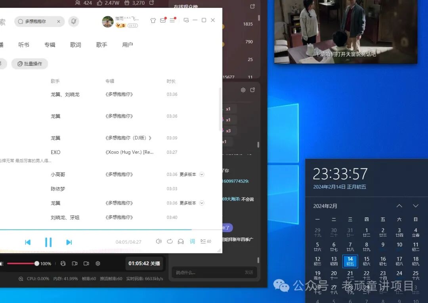
Task: Switch to mini-player mode icon
Action: pos(186,20)
